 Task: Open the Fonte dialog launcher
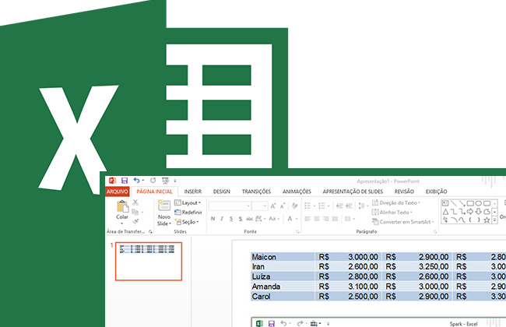tap(297, 231)
